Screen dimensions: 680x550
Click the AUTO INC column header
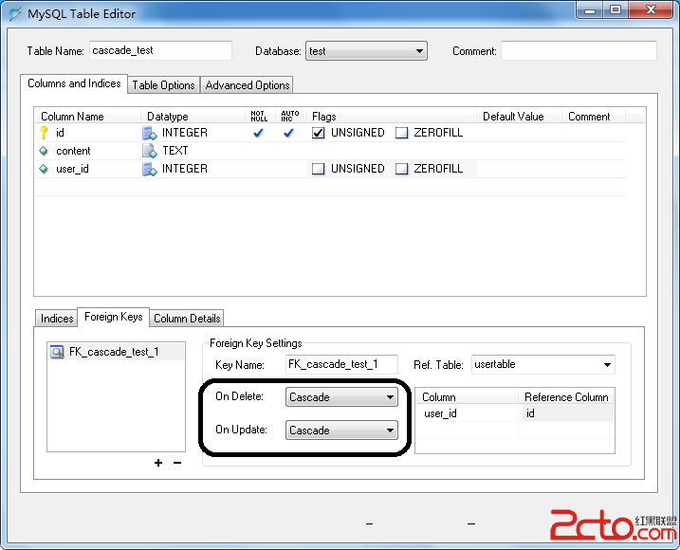(290, 117)
